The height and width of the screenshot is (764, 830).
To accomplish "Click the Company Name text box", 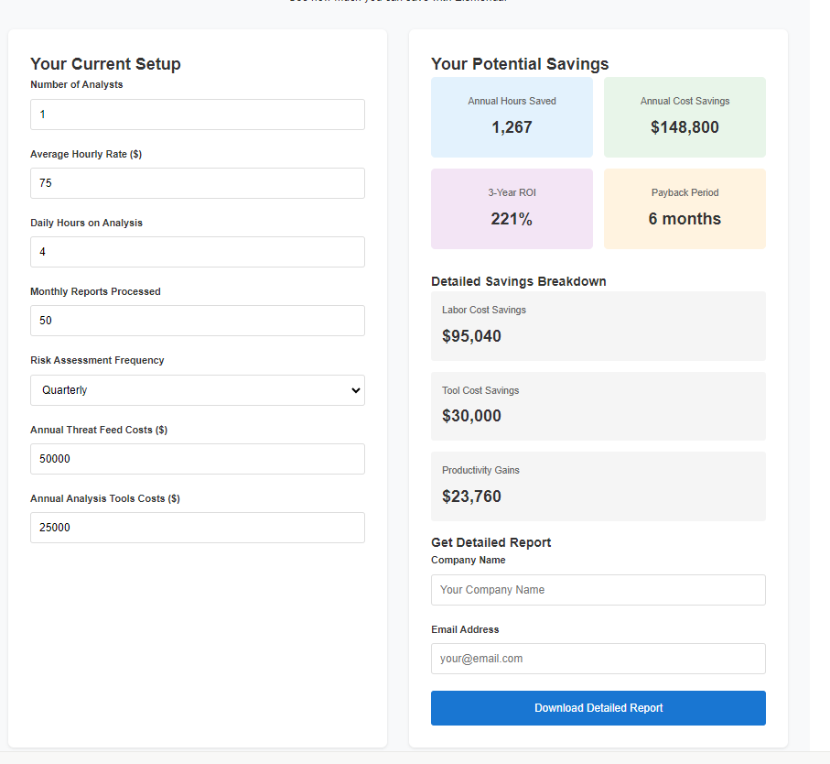I will pos(598,590).
